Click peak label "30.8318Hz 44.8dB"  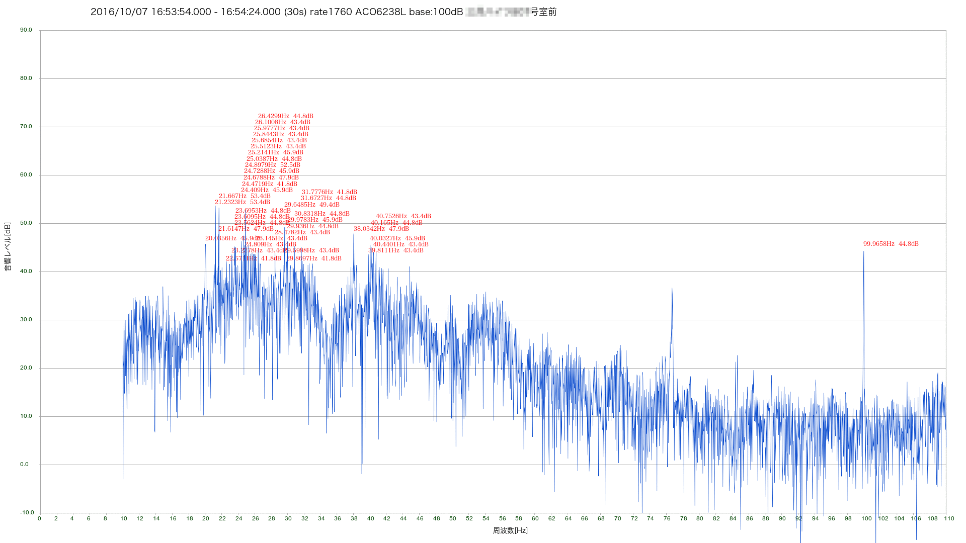click(x=322, y=214)
